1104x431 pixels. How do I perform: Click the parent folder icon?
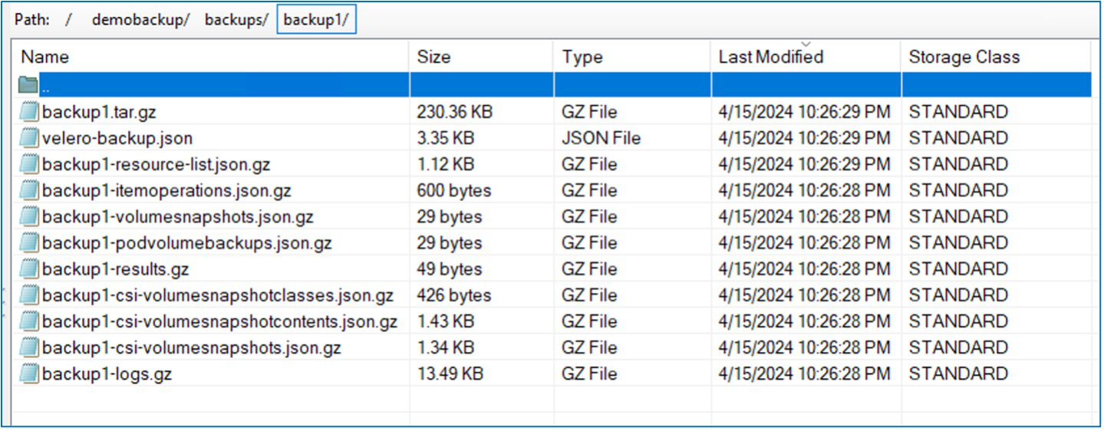point(28,85)
